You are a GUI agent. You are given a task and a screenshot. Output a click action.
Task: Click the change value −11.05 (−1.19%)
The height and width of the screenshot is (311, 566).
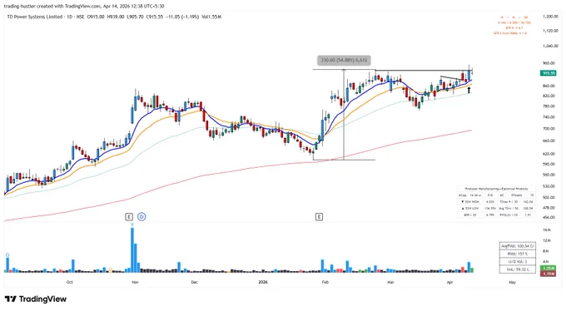[182, 17]
